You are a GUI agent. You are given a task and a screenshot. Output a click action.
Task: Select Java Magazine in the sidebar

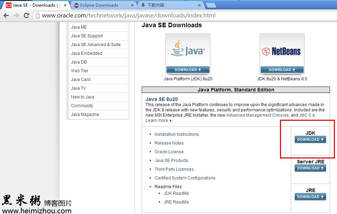(85, 115)
